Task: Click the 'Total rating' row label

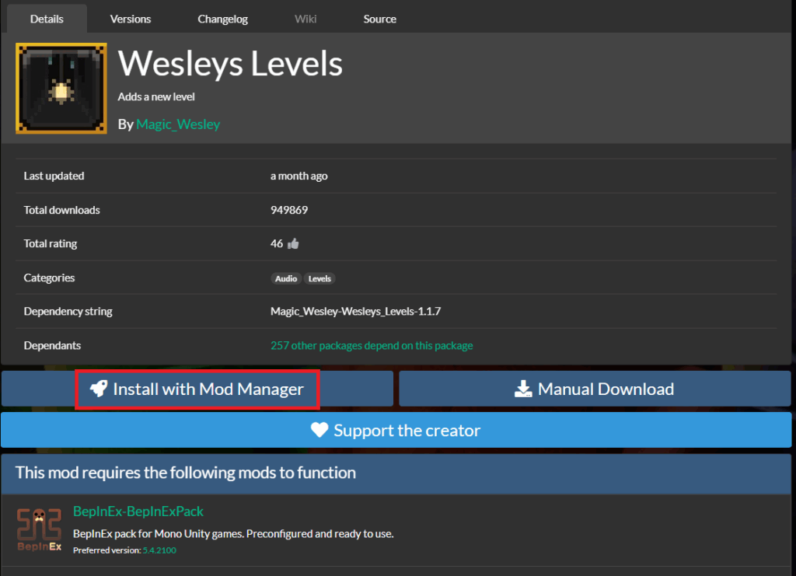Action: (x=51, y=243)
